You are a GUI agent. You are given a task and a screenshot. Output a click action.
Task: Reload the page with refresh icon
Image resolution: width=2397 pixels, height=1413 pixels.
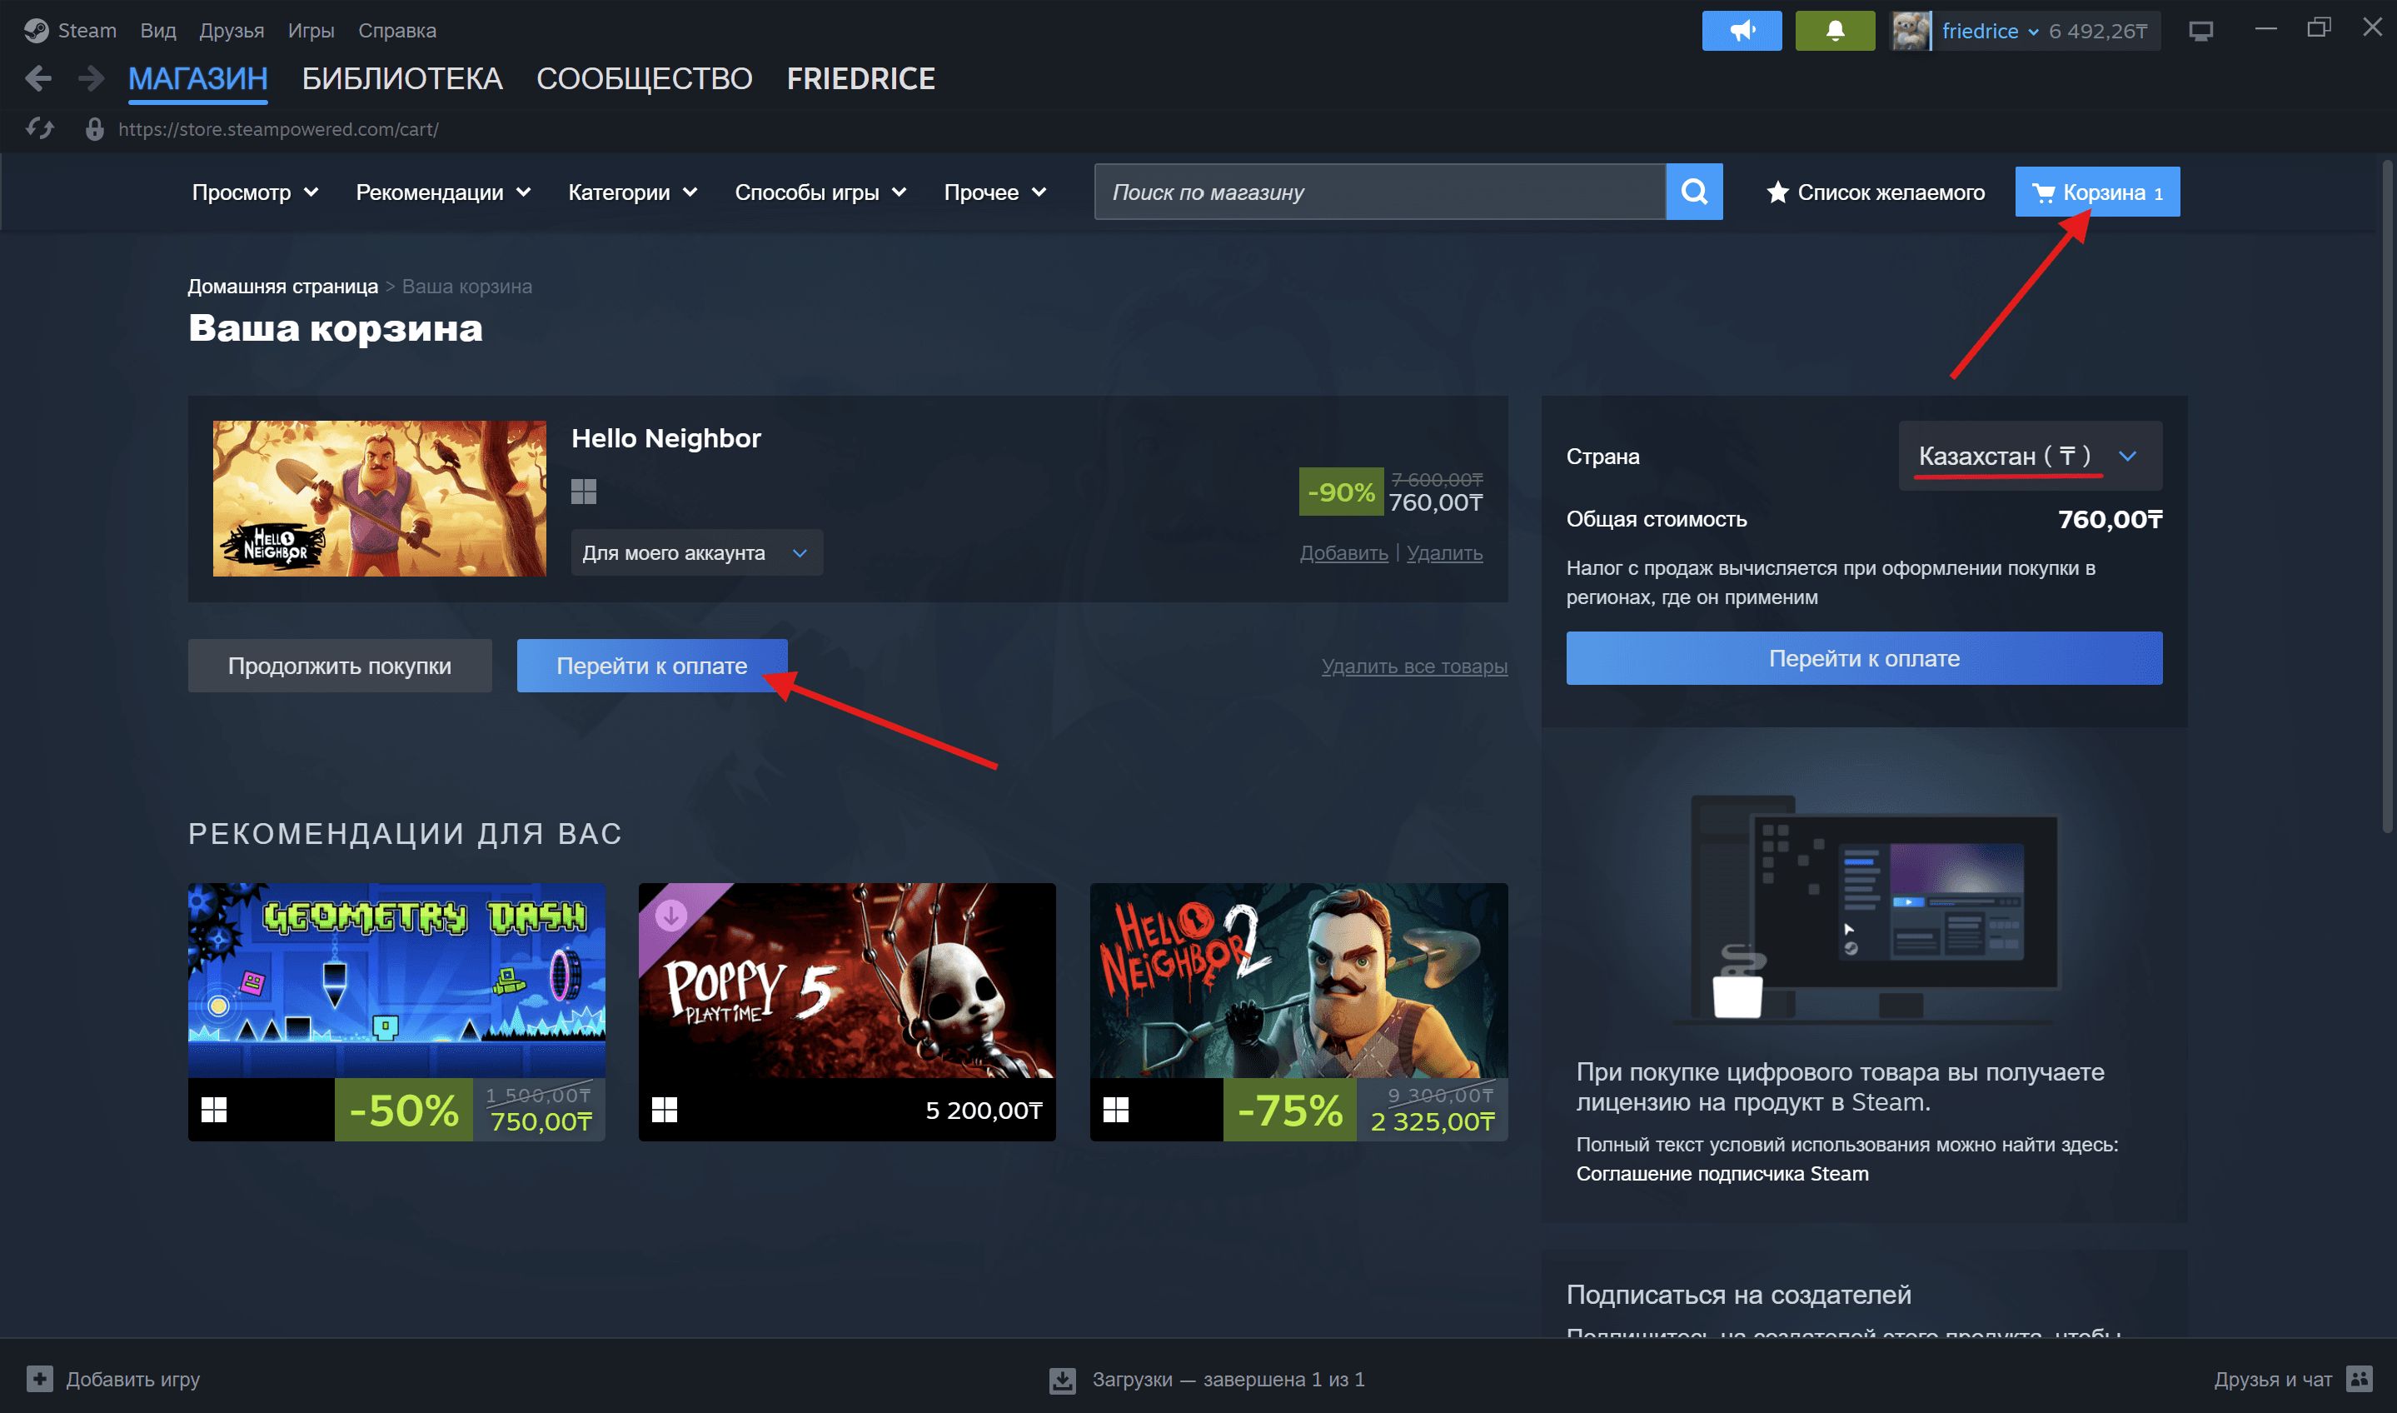point(40,128)
